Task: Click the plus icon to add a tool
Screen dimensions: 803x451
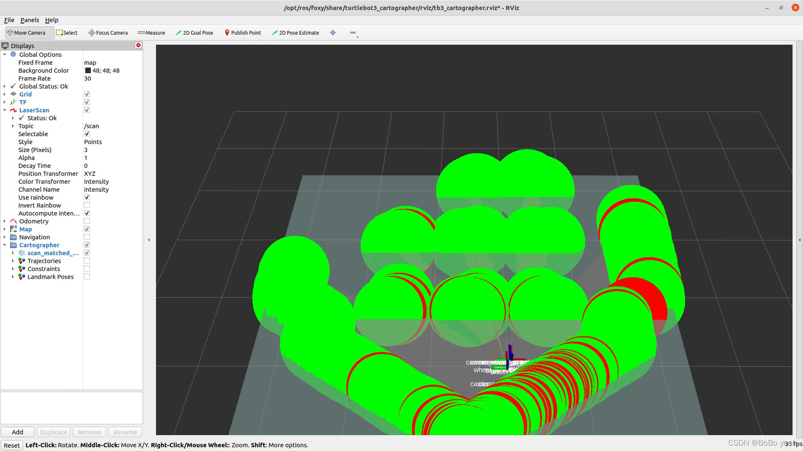Action: [x=333, y=33]
